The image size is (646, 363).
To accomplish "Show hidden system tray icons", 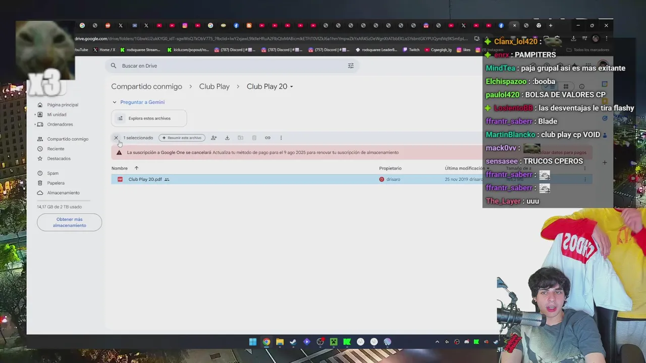I will pyautogui.click(x=437, y=342).
